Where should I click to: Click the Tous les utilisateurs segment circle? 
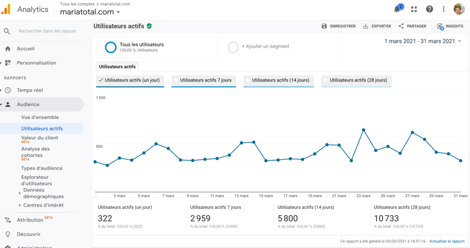[x=111, y=47]
